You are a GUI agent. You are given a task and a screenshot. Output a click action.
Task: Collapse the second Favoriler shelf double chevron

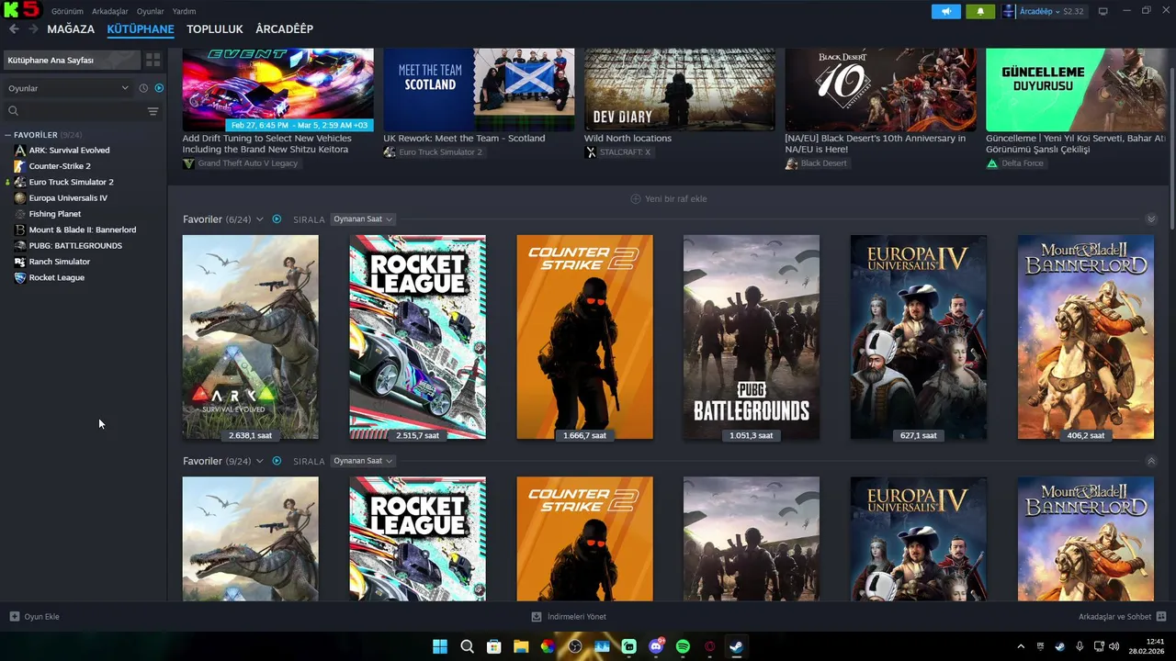point(1151,461)
